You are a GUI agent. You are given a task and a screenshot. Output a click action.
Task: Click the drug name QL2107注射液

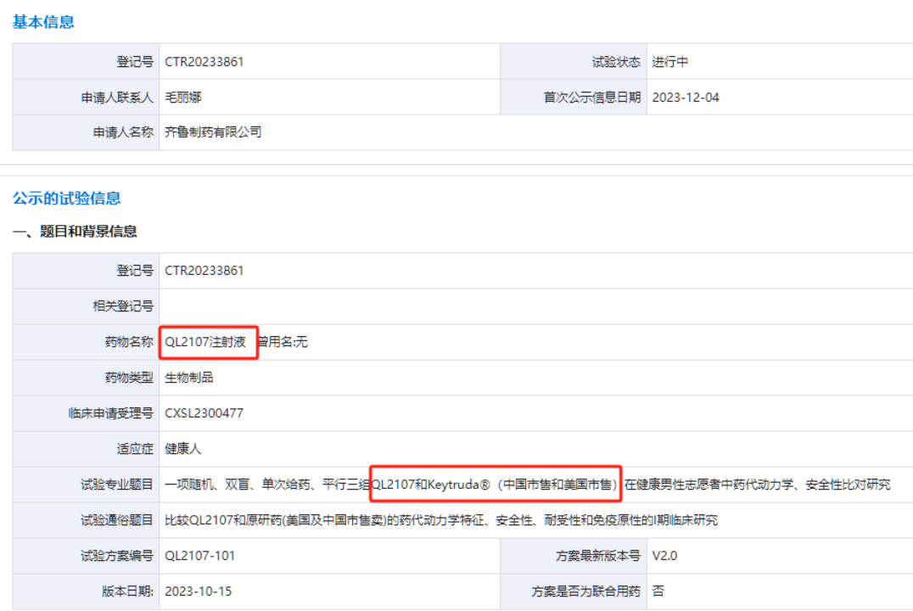[205, 343]
